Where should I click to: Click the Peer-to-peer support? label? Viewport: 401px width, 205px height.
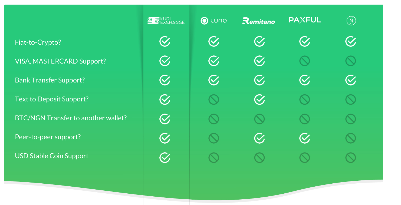pyautogui.click(x=48, y=137)
